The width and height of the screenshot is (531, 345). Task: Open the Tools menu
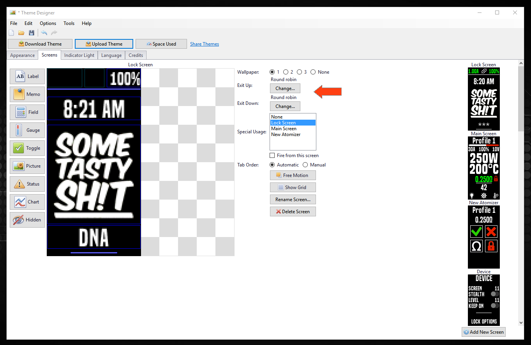(x=69, y=23)
